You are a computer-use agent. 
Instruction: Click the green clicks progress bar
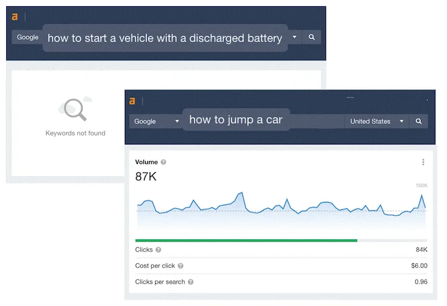click(x=246, y=240)
